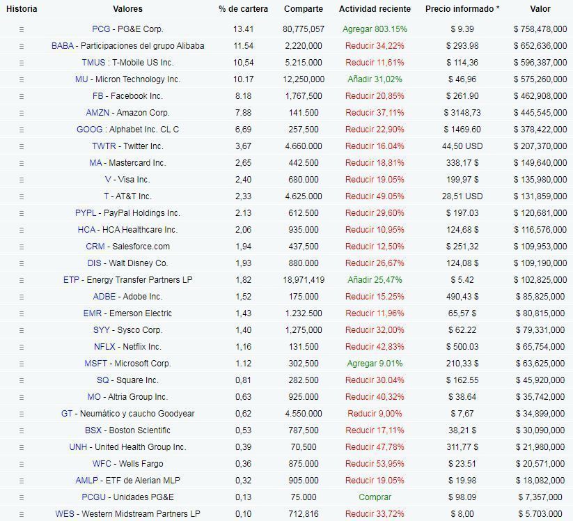
Task: Open the GT ticker link
Action: (x=67, y=414)
